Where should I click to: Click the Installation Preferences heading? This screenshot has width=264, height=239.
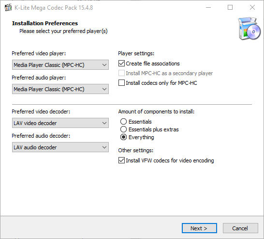[45, 23]
